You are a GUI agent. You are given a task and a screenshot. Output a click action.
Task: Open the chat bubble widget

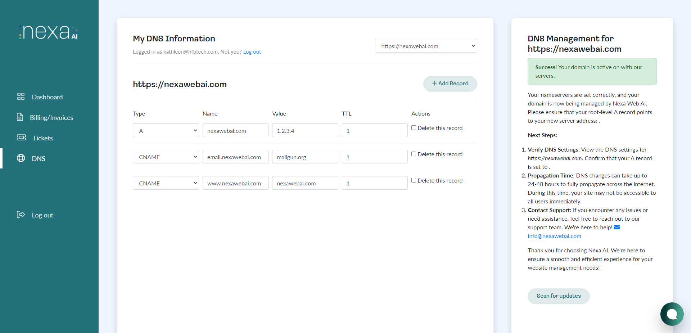[x=672, y=314]
